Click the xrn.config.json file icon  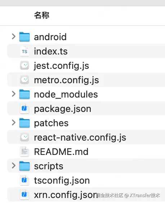24,195
